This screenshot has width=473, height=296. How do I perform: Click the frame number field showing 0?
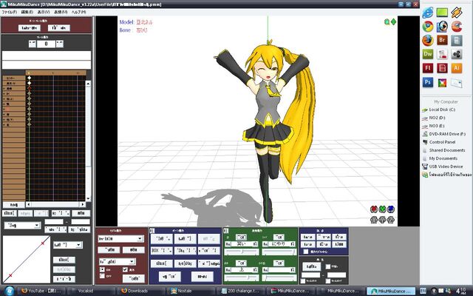(x=46, y=44)
